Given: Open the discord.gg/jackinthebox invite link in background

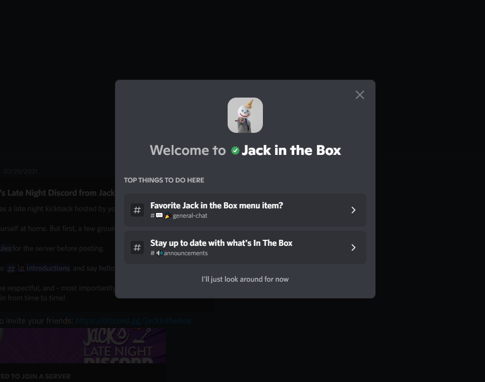Looking at the screenshot, I should (x=133, y=321).
